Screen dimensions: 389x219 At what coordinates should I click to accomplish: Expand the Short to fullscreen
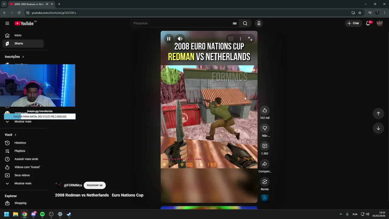tap(250, 39)
